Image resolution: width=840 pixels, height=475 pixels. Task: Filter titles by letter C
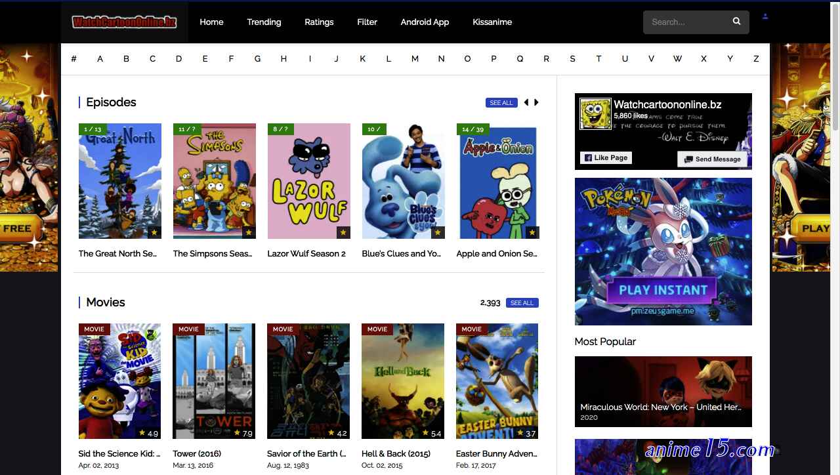[152, 58]
